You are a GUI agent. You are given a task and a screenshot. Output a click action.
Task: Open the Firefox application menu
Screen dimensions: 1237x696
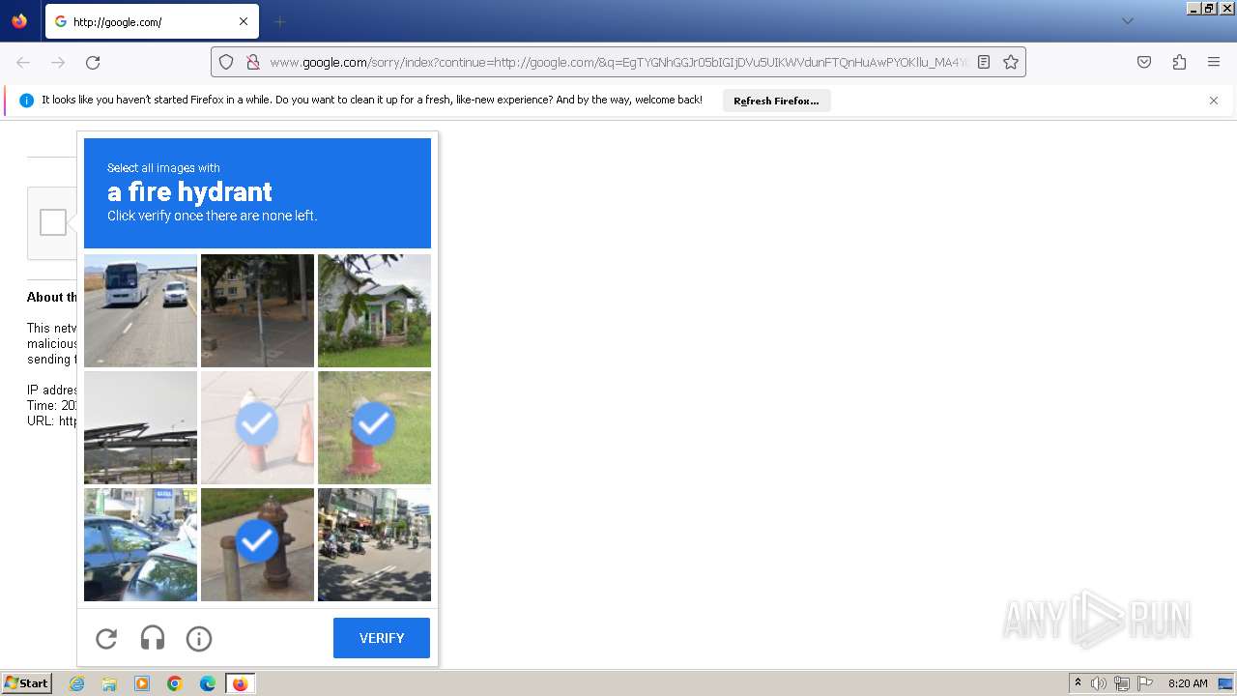(1214, 62)
